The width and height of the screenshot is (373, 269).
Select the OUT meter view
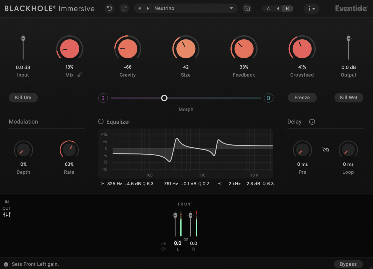pyautogui.click(x=7, y=208)
